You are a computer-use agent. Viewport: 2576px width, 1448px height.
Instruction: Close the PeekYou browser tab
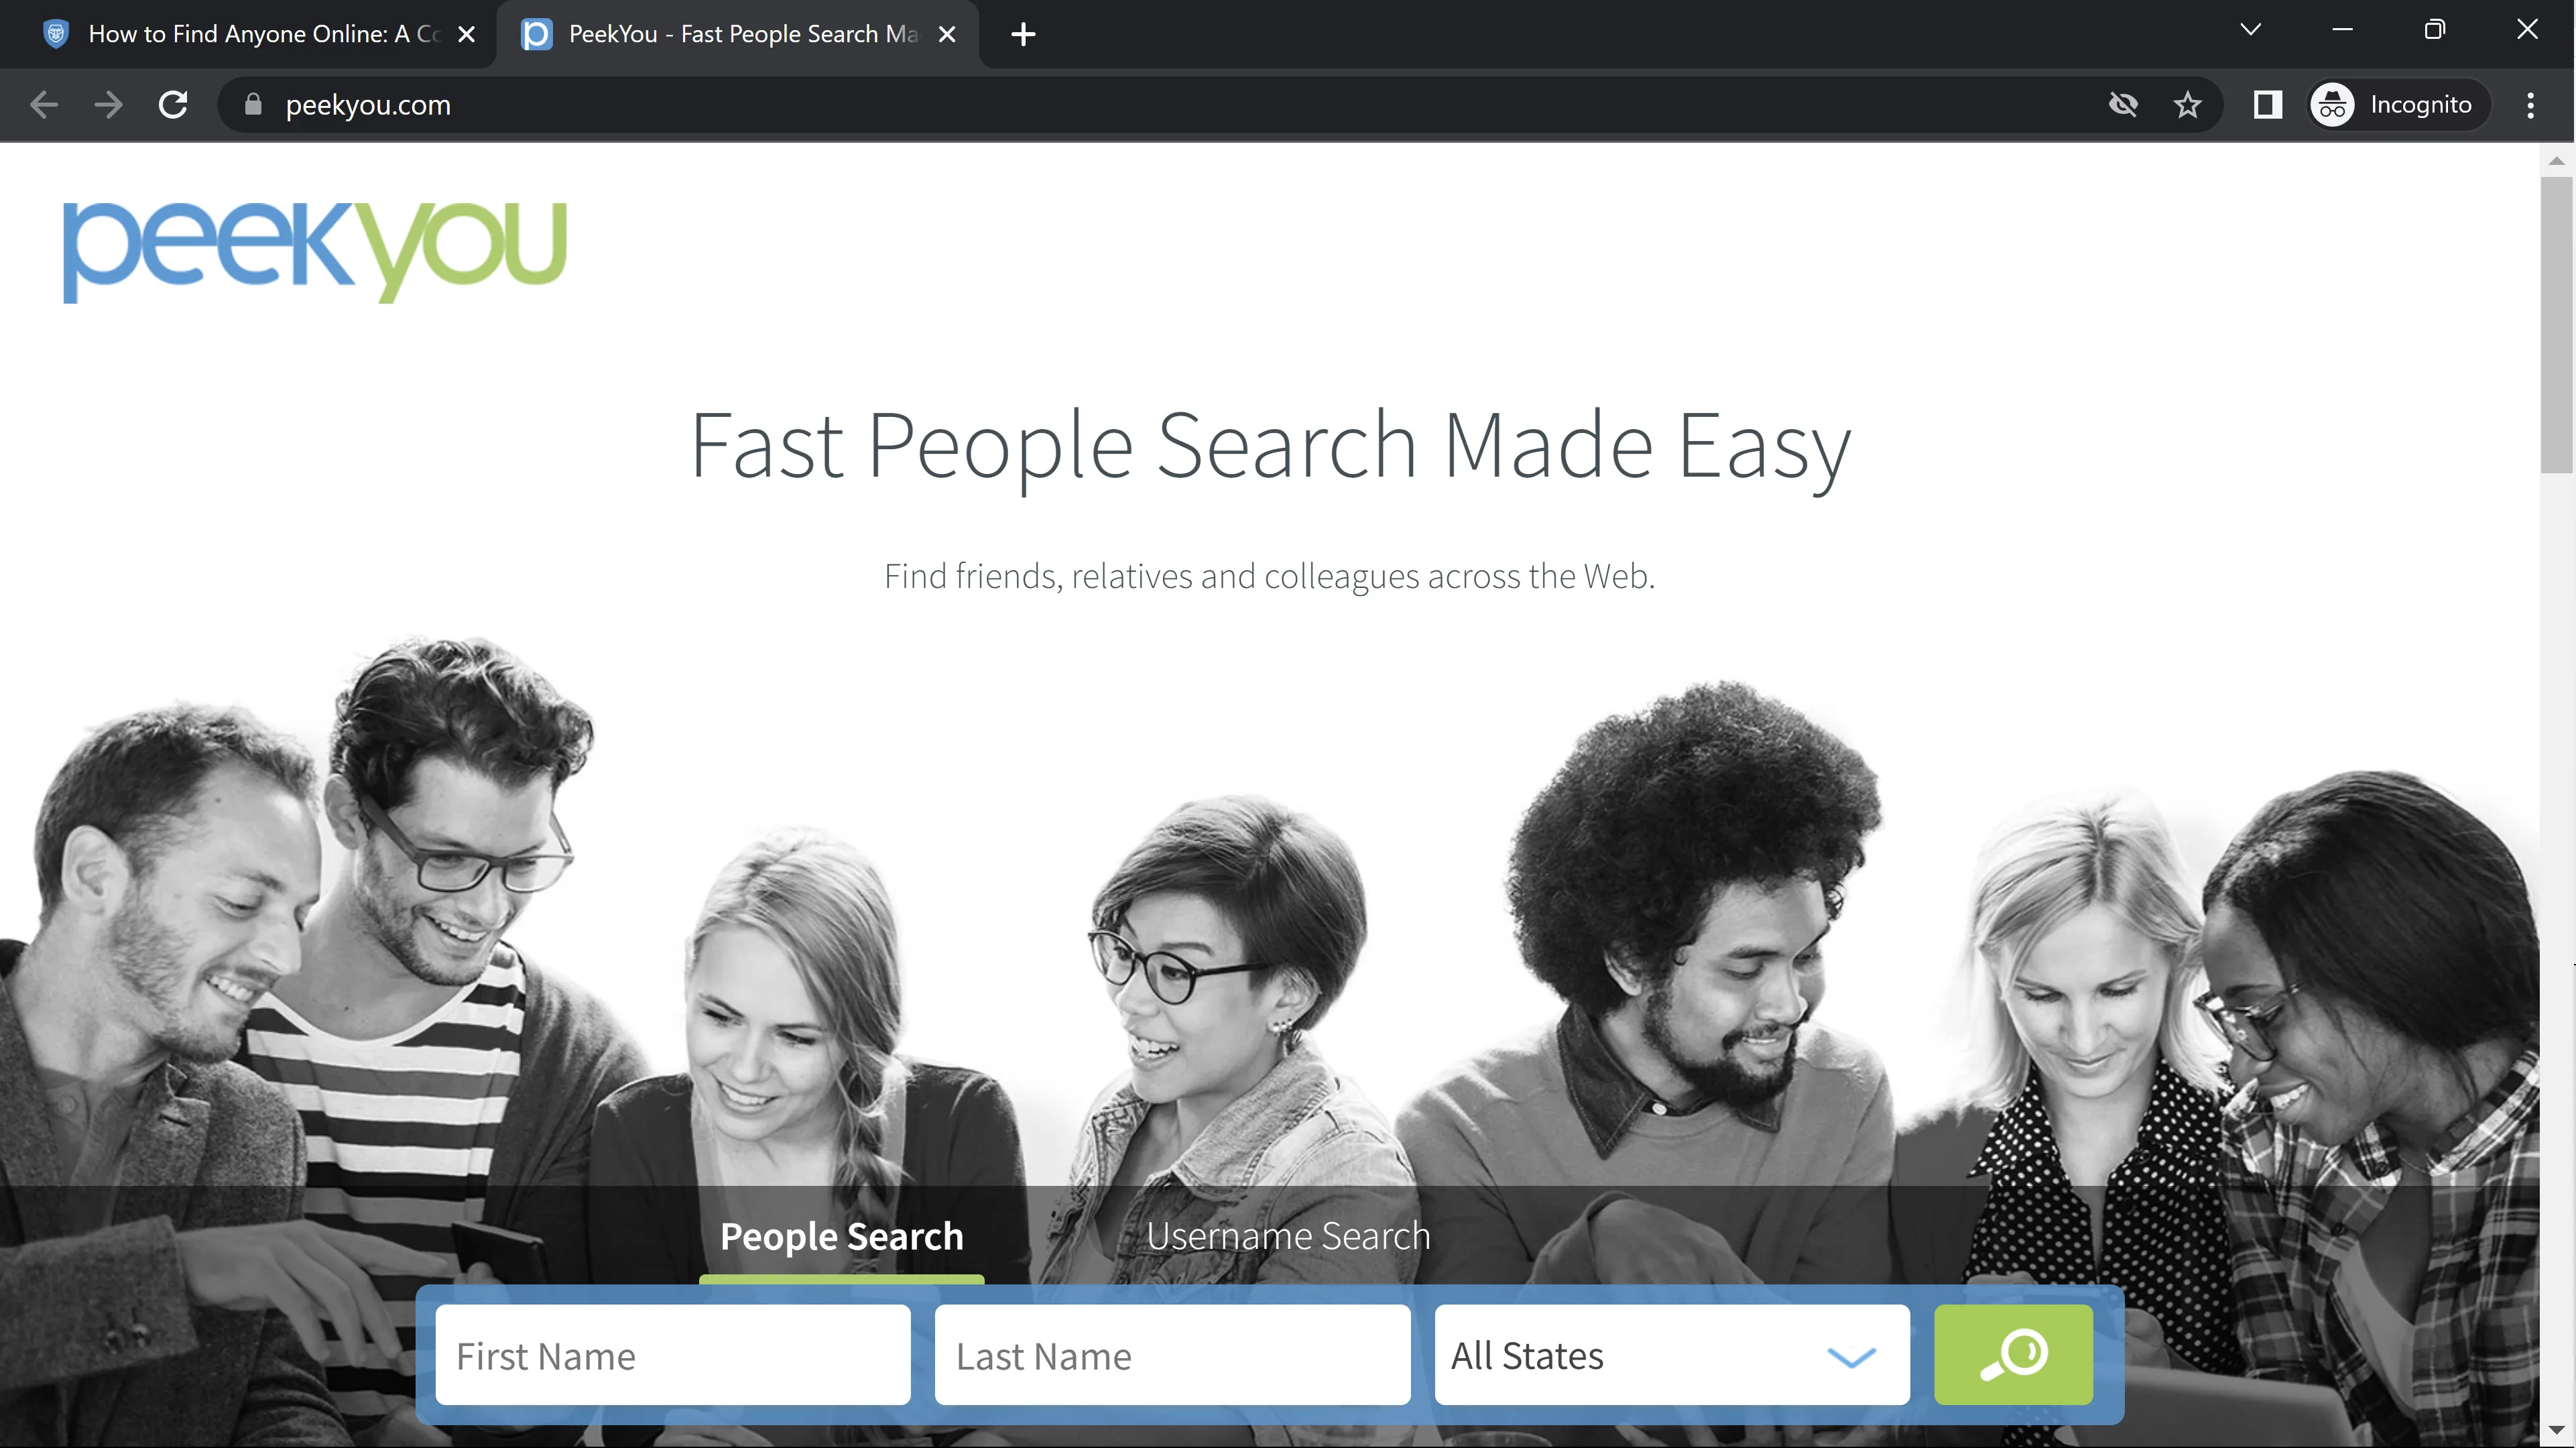[x=947, y=35]
